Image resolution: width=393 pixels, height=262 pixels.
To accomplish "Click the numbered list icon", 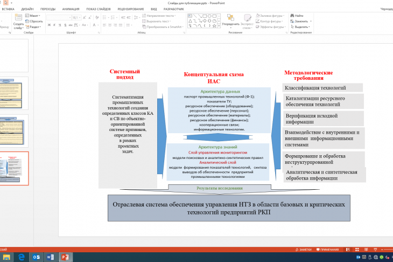I will 113,18.
